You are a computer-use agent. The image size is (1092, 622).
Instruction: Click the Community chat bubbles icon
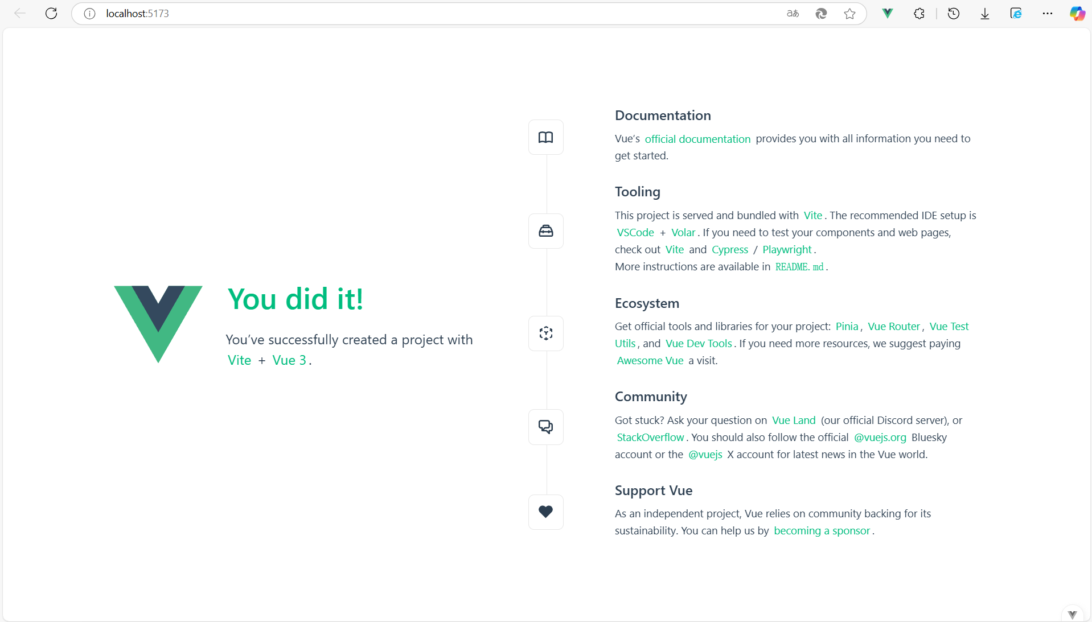546,427
